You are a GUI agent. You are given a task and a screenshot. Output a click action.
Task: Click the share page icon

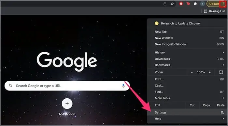165,4
